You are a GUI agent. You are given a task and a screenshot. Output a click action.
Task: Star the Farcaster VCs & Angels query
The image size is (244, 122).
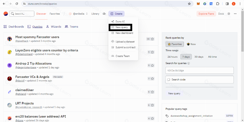153,79
